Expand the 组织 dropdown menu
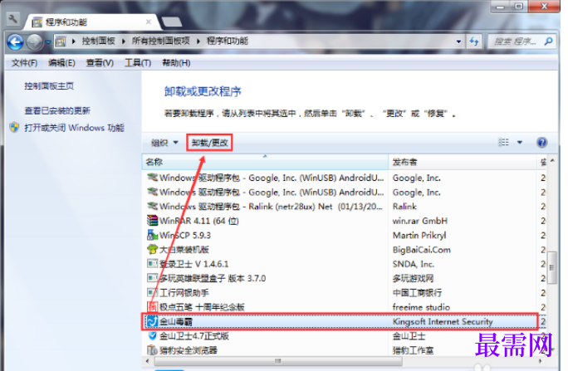 coord(164,143)
